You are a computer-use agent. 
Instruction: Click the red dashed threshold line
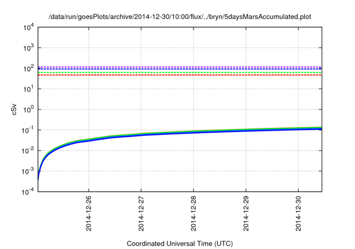pyautogui.click(x=180, y=75)
